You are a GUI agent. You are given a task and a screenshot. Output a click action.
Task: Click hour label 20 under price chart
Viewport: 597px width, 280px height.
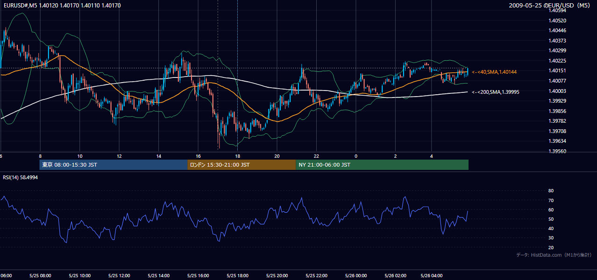[277, 156]
